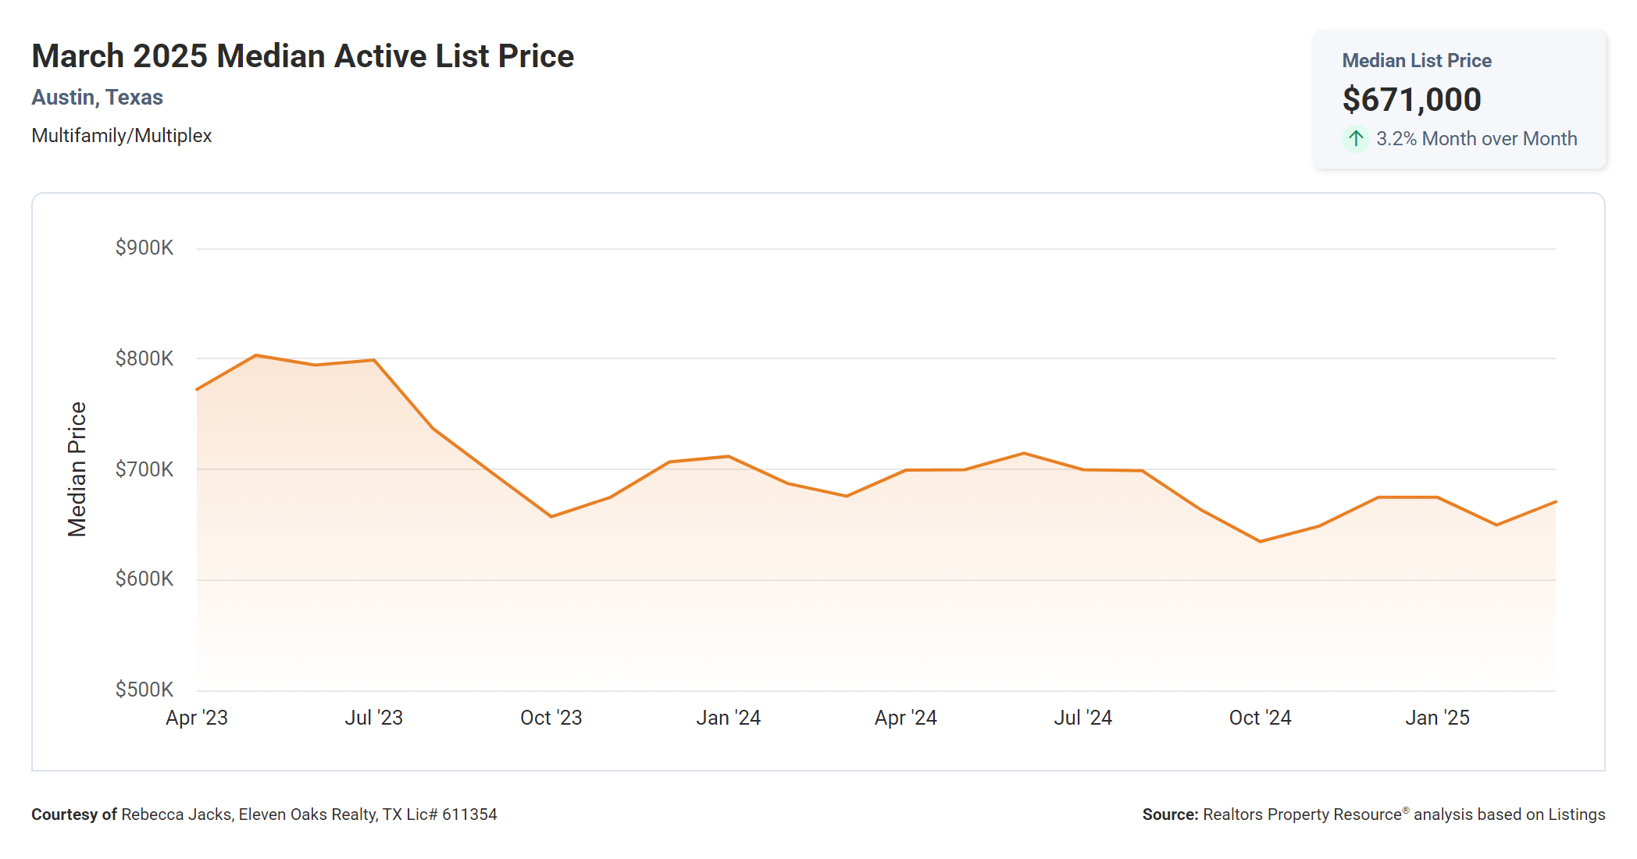1637x859 pixels.
Task: Click the Jan '25 x-axis label
Action: tap(1437, 718)
